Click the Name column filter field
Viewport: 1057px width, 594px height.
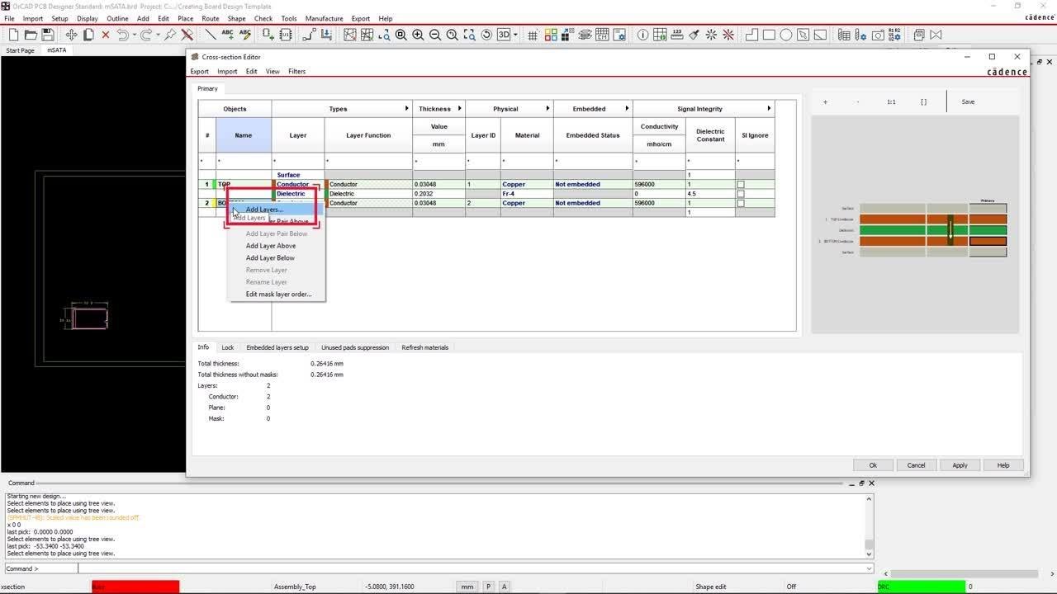244,161
